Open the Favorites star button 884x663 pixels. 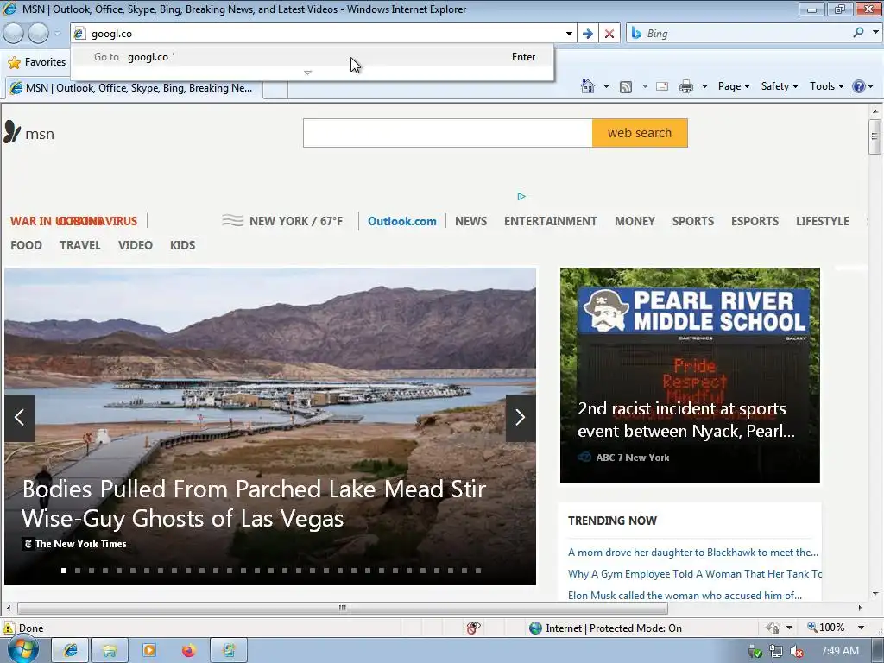click(x=37, y=62)
